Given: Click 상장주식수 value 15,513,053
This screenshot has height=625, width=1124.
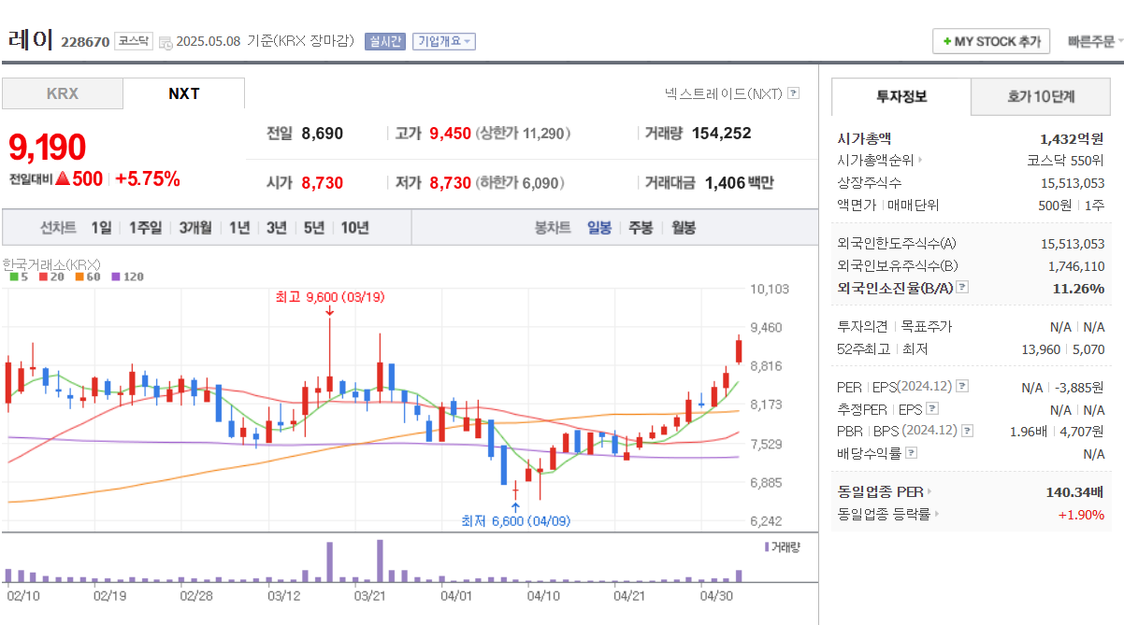Looking at the screenshot, I should (1073, 183).
